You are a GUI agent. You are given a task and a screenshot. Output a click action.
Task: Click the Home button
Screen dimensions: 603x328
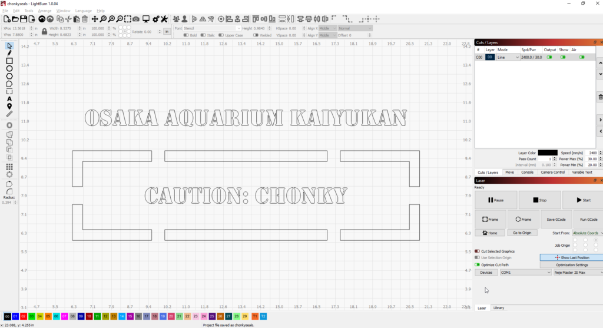(x=489, y=233)
